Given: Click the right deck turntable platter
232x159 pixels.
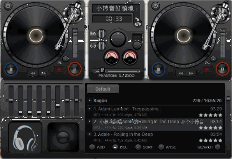Looking at the screenshot, I should pyautogui.click(x=183, y=36).
